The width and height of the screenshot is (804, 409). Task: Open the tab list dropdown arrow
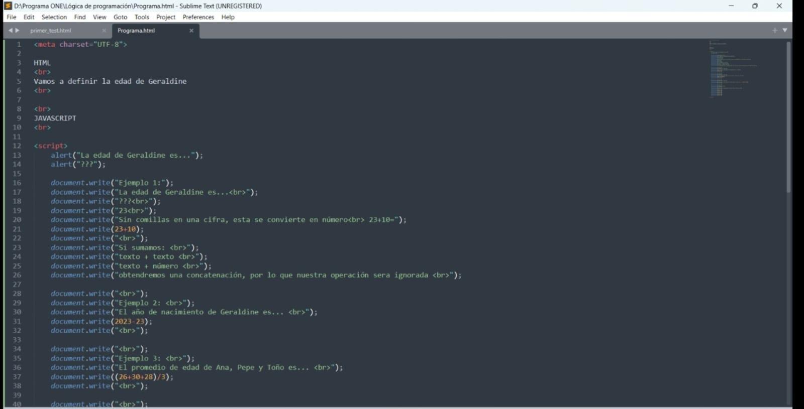[x=785, y=31]
